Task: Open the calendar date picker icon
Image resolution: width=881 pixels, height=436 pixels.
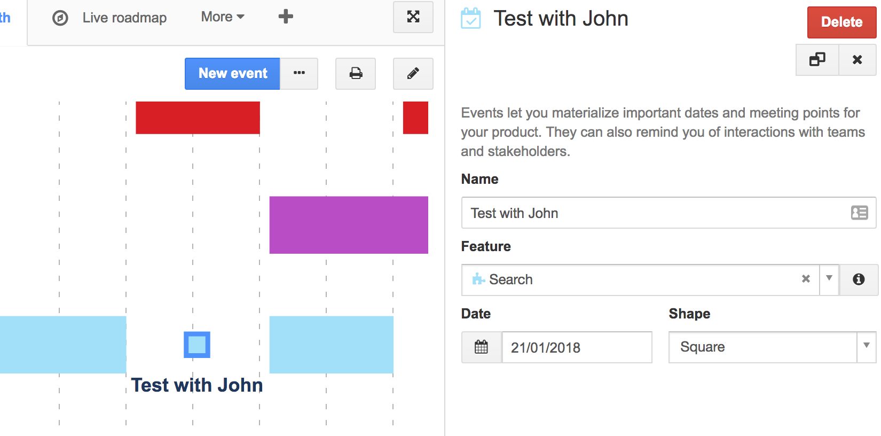Action: coord(481,347)
